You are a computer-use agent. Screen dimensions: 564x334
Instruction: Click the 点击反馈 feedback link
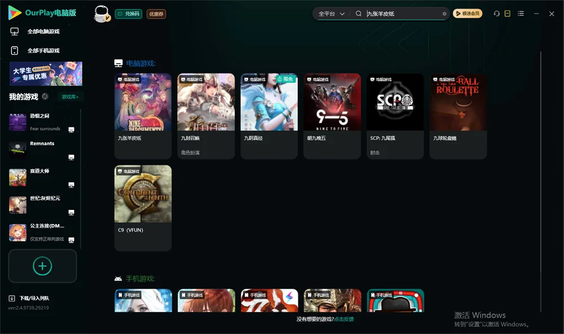(344, 319)
